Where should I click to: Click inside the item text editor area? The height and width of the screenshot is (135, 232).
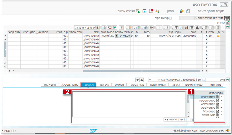129,104
